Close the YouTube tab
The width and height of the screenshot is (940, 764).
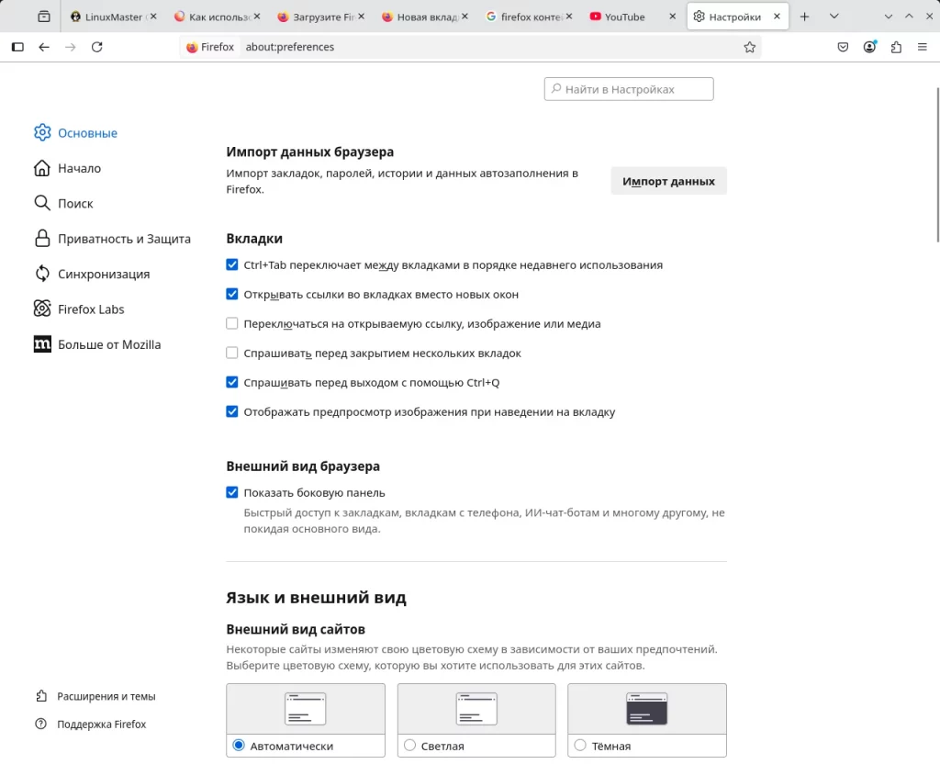coord(672,17)
